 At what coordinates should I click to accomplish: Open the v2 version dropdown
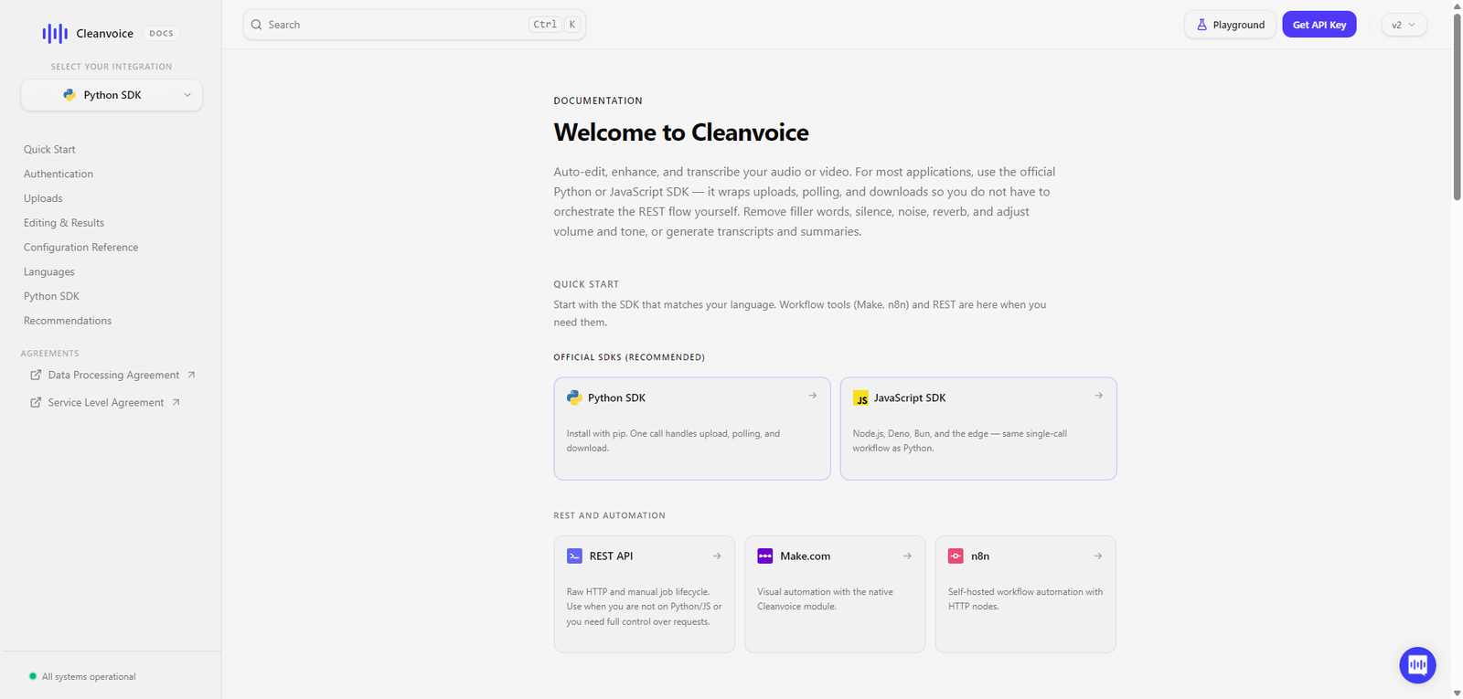(x=1404, y=25)
